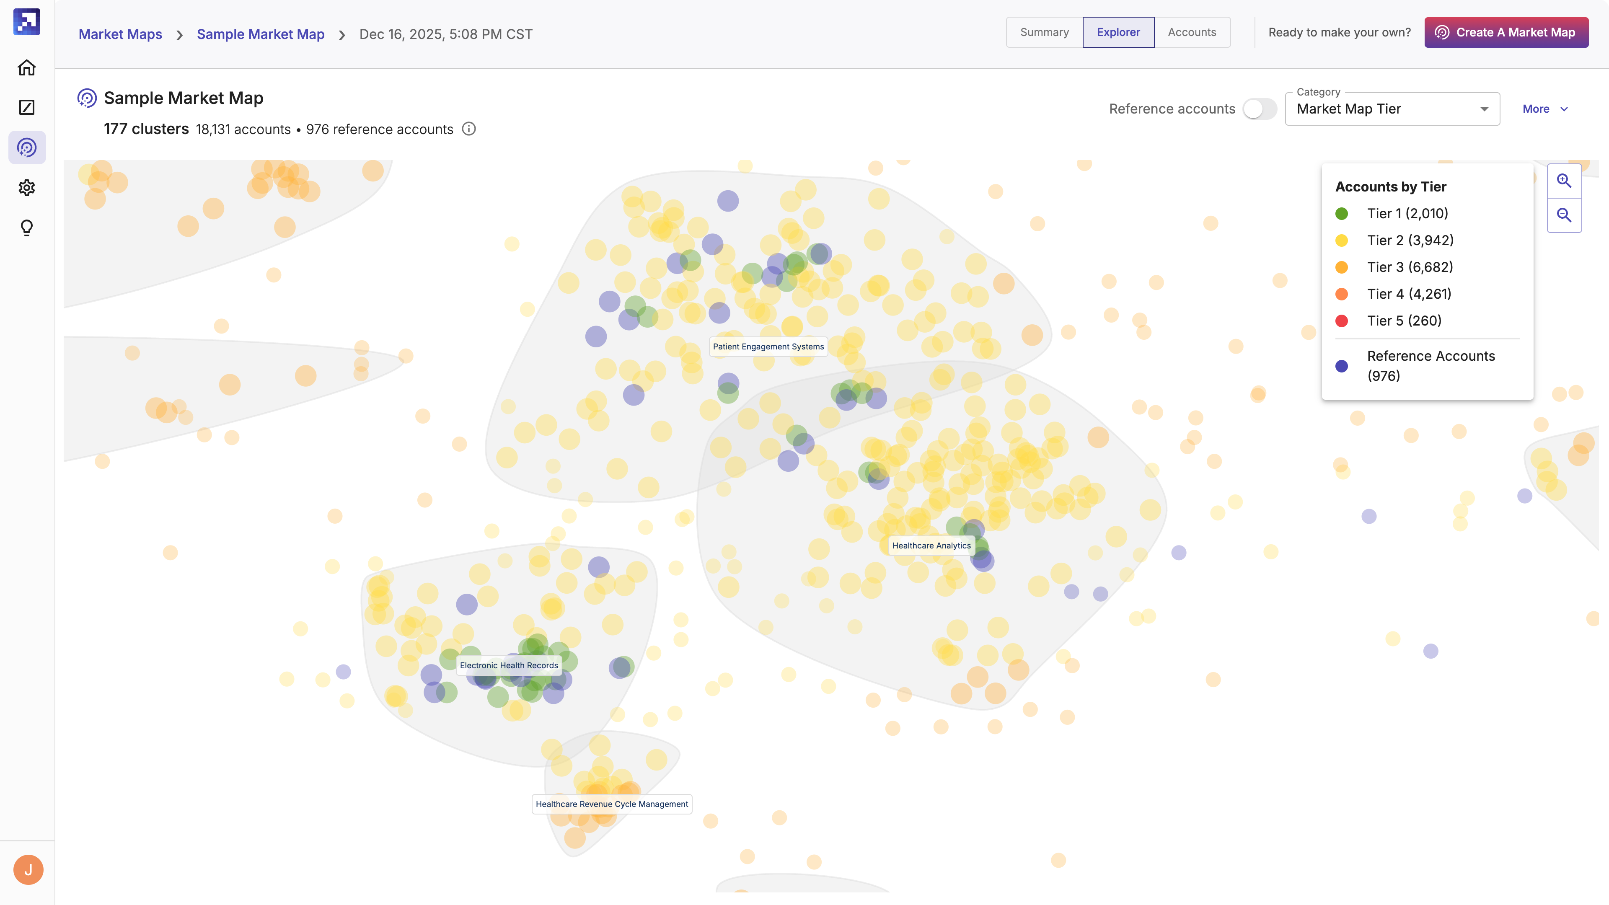Viewport: 1609px width, 905px height.
Task: Navigate home using the sidebar house icon
Action: pyautogui.click(x=27, y=67)
